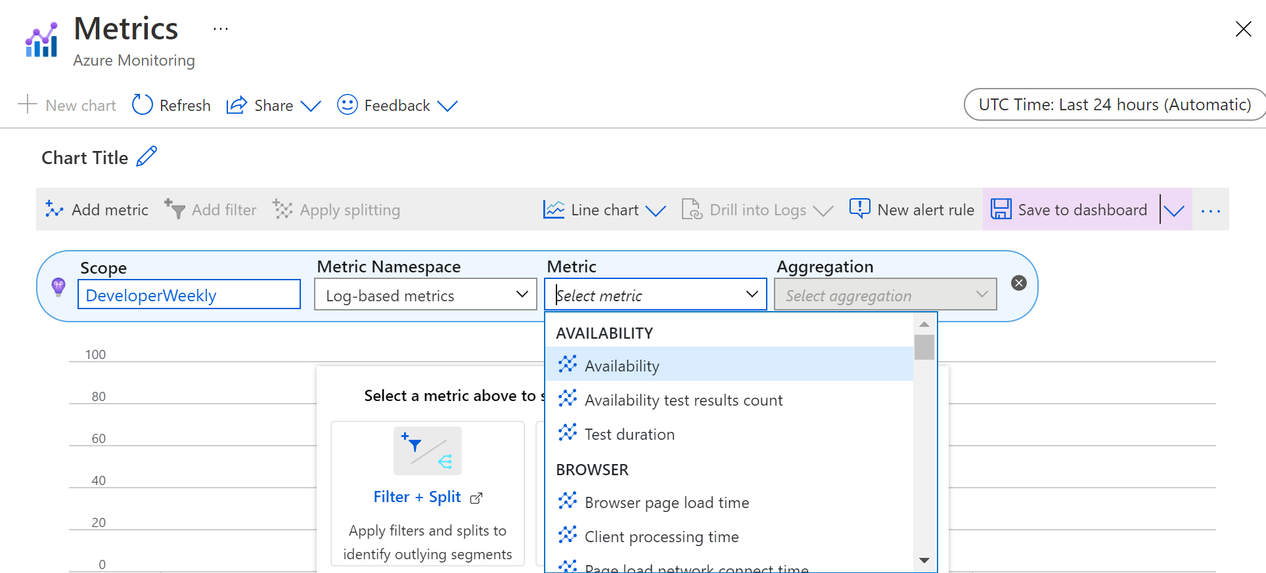Open chart toolbar ellipsis more menu

(x=1210, y=211)
